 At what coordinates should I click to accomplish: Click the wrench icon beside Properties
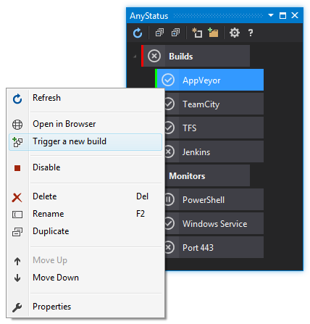pos(17,307)
